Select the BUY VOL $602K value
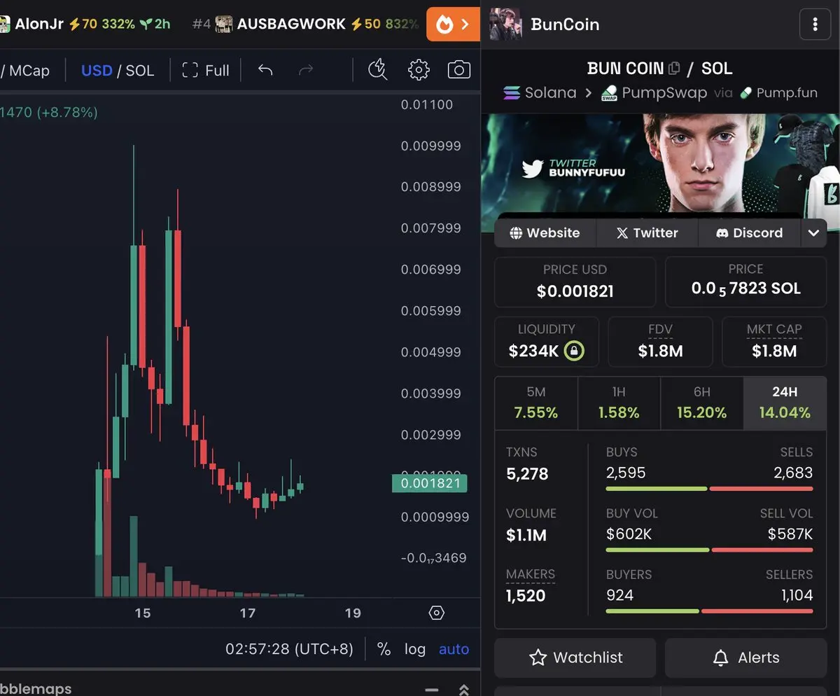 629,534
